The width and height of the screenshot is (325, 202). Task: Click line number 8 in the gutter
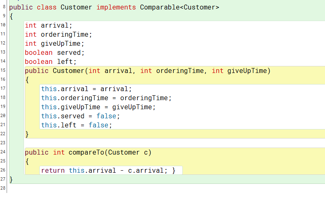[4, 7]
